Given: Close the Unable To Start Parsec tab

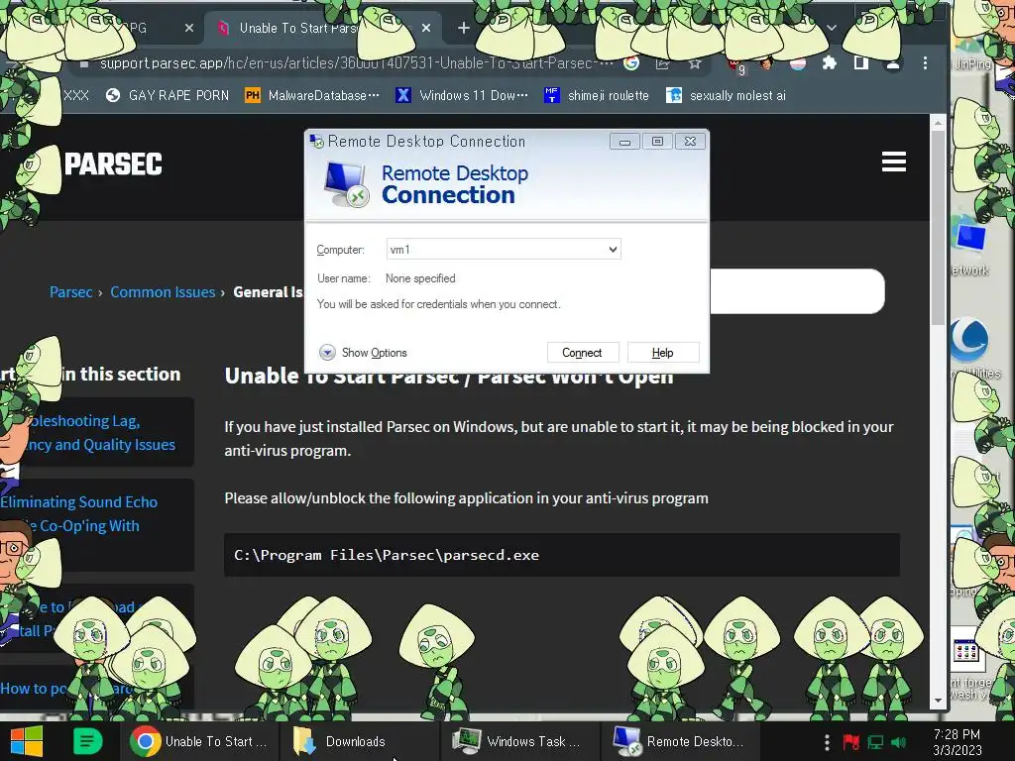Looking at the screenshot, I should click(426, 29).
